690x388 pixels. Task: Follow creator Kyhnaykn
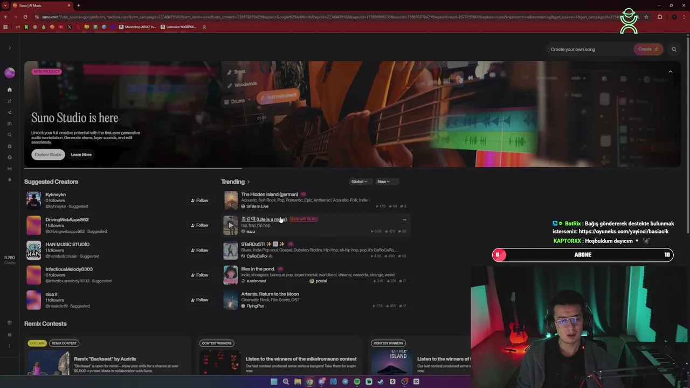(199, 200)
